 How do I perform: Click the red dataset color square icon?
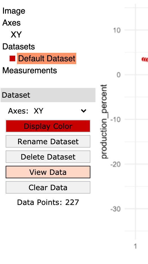pyautogui.click(x=12, y=58)
